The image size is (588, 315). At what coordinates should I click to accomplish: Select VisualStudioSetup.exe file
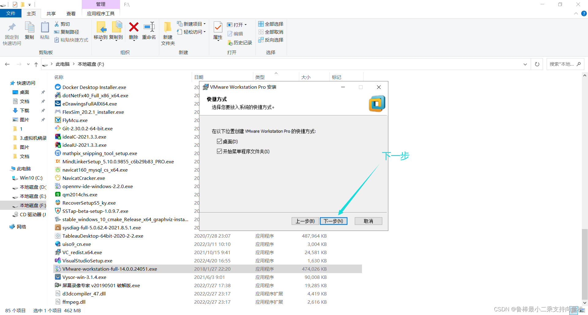click(x=87, y=261)
